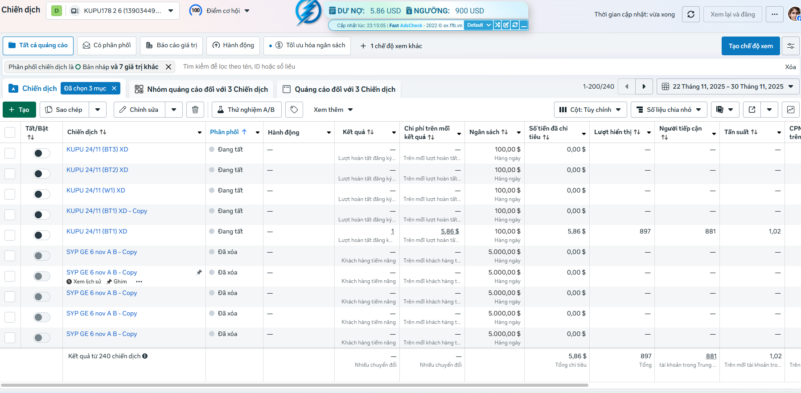
Task: Open the KUPU178 ad account dropdown
Action: (x=113, y=11)
